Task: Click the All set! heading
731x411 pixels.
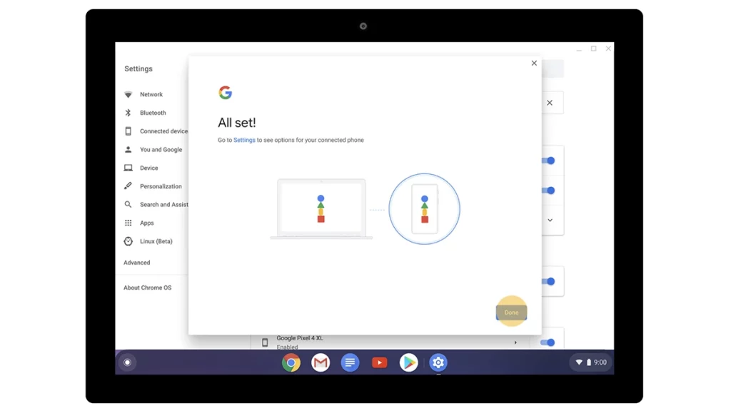Action: (237, 123)
